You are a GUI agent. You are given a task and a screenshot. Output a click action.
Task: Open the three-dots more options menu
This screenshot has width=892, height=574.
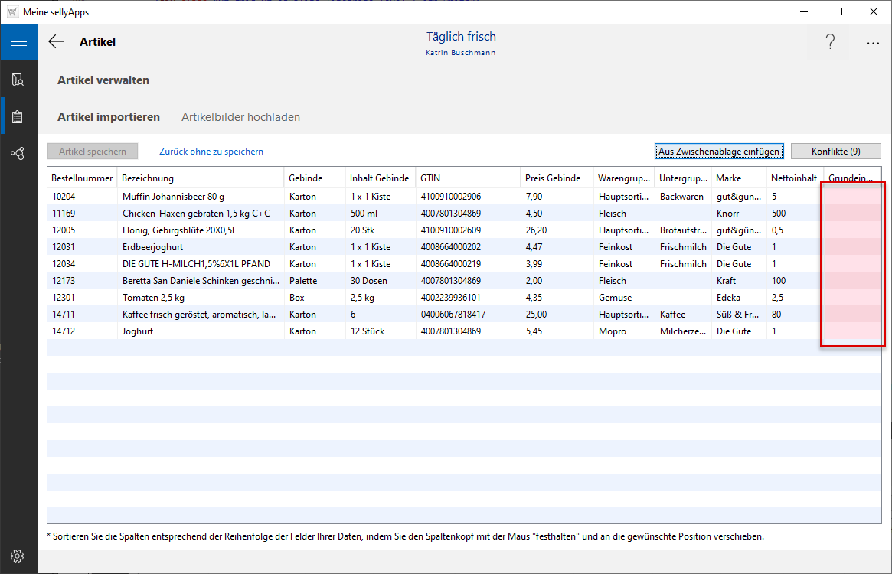pyautogui.click(x=873, y=44)
